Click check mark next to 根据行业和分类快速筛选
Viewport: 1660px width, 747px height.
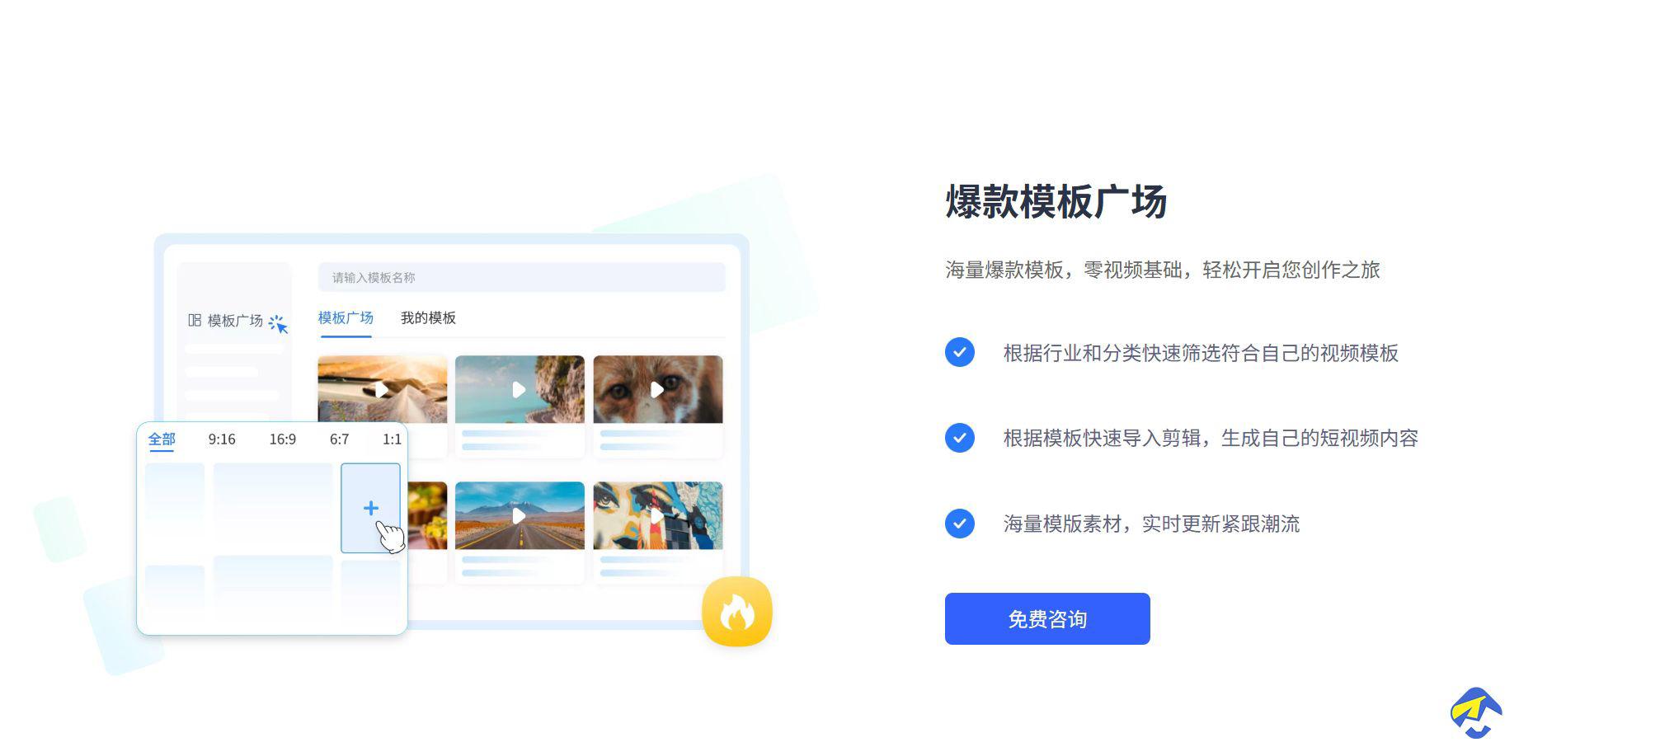coord(960,352)
